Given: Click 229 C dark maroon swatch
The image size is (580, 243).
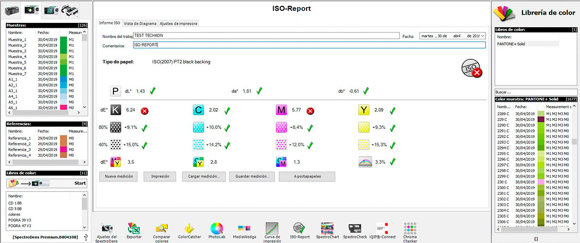Looking at the screenshot, I should point(541,120).
